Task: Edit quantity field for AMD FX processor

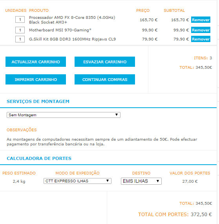Action: 20,20
